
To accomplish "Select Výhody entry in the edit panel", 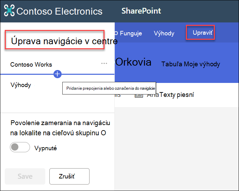I will coord(21,85).
